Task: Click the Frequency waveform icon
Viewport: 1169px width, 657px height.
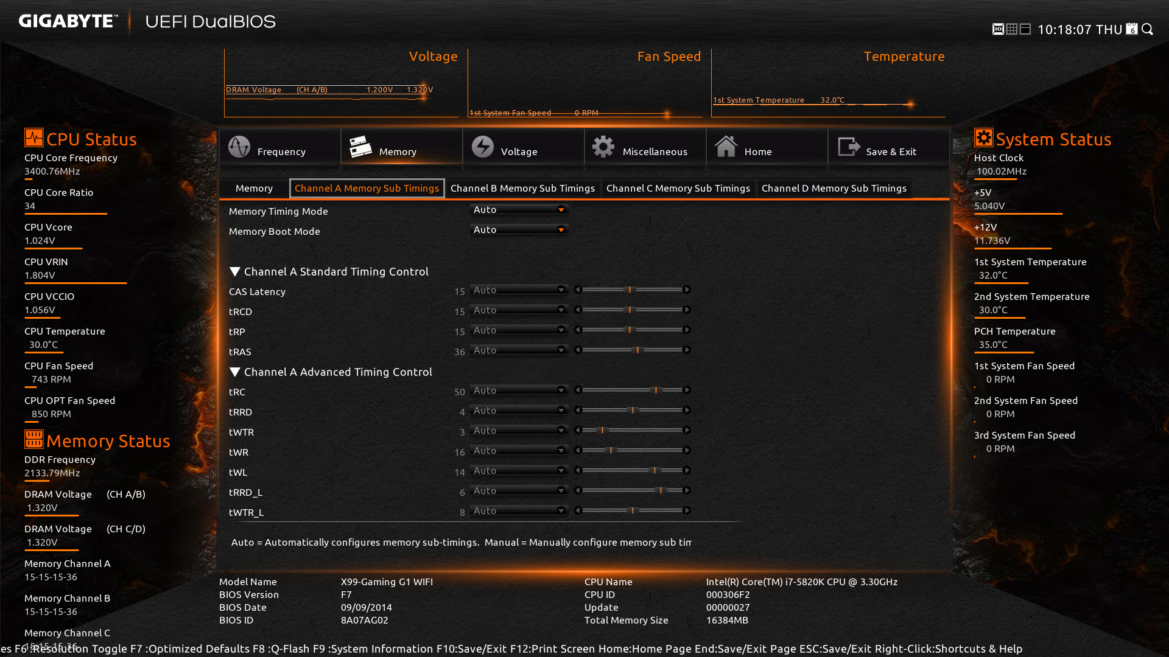Action: 239,147
